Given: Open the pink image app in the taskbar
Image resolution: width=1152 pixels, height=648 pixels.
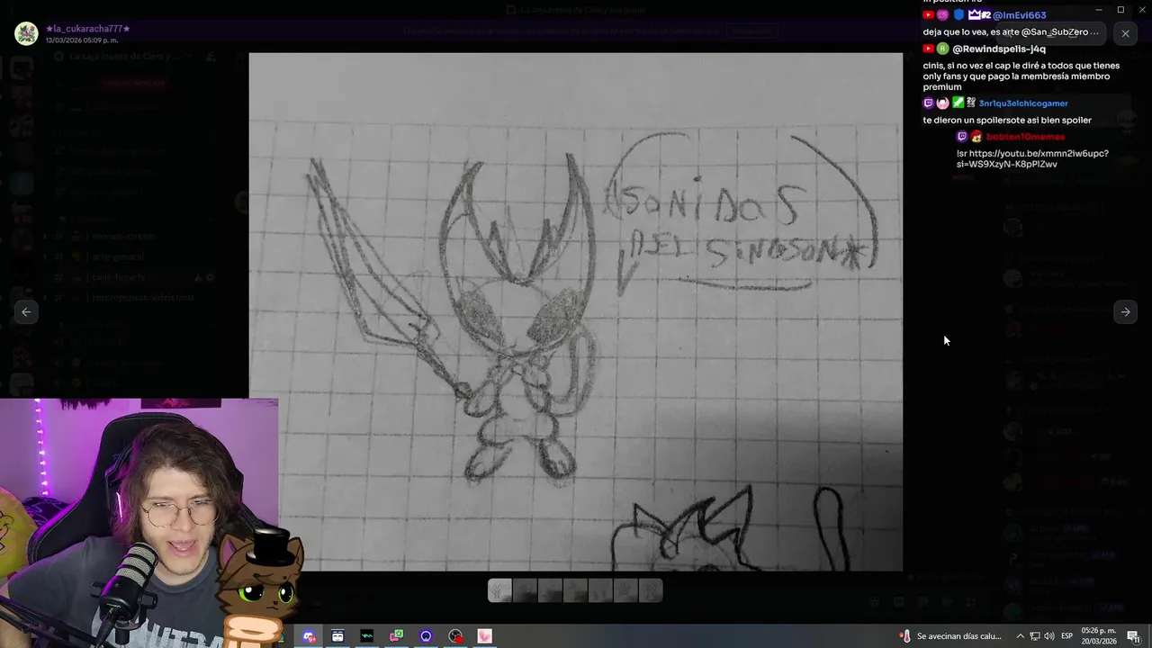Looking at the screenshot, I should pyautogui.click(x=484, y=636).
